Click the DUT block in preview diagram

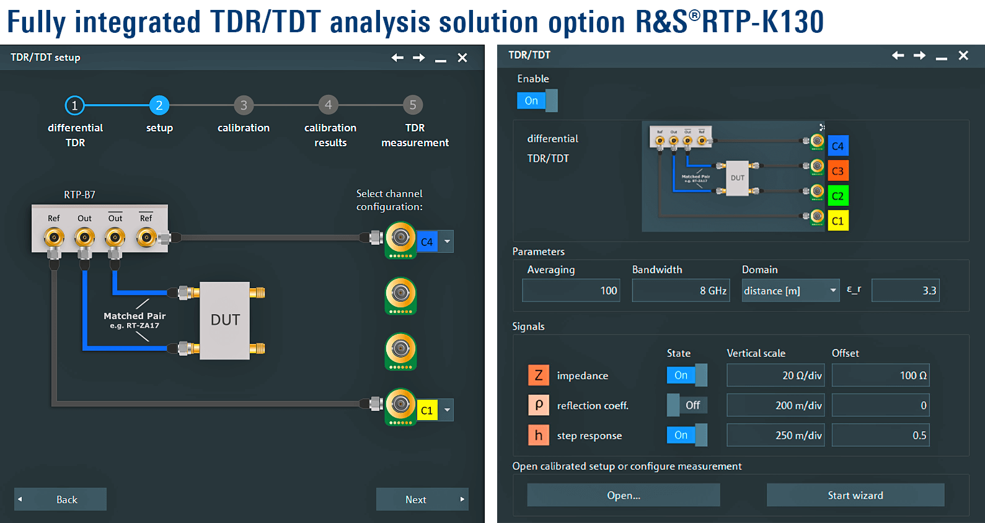[x=737, y=178]
